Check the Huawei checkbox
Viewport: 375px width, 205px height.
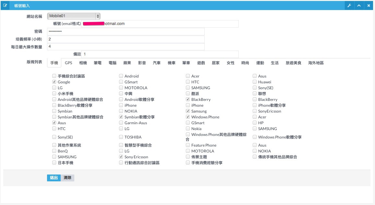(255, 82)
